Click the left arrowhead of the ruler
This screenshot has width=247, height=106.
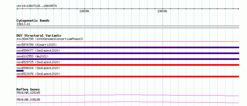click(17, 9)
